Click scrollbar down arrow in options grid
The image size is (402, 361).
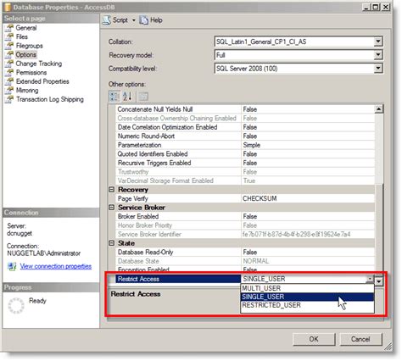pos(379,280)
